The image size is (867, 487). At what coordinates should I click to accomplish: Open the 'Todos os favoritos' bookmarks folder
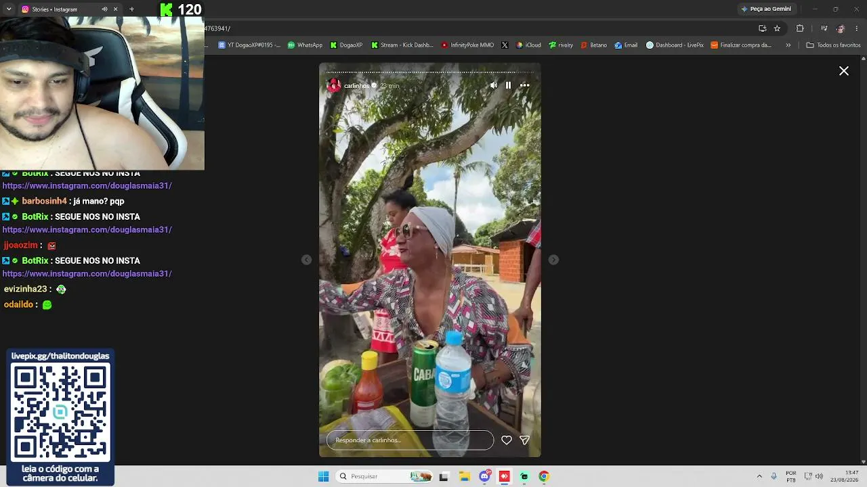coord(833,45)
